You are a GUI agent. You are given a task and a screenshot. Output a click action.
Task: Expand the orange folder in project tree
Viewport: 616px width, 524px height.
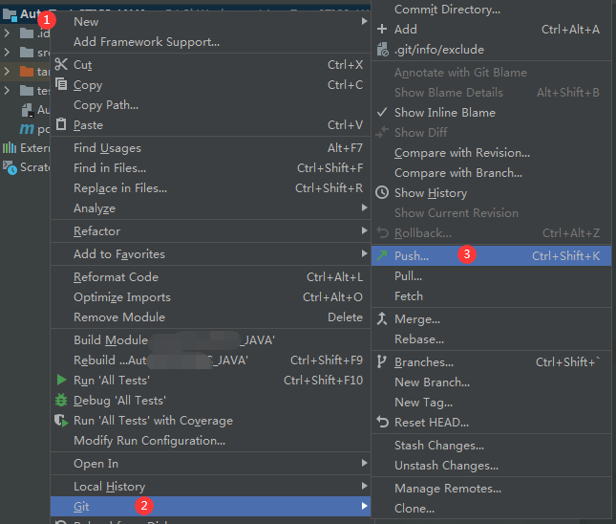click(x=7, y=72)
